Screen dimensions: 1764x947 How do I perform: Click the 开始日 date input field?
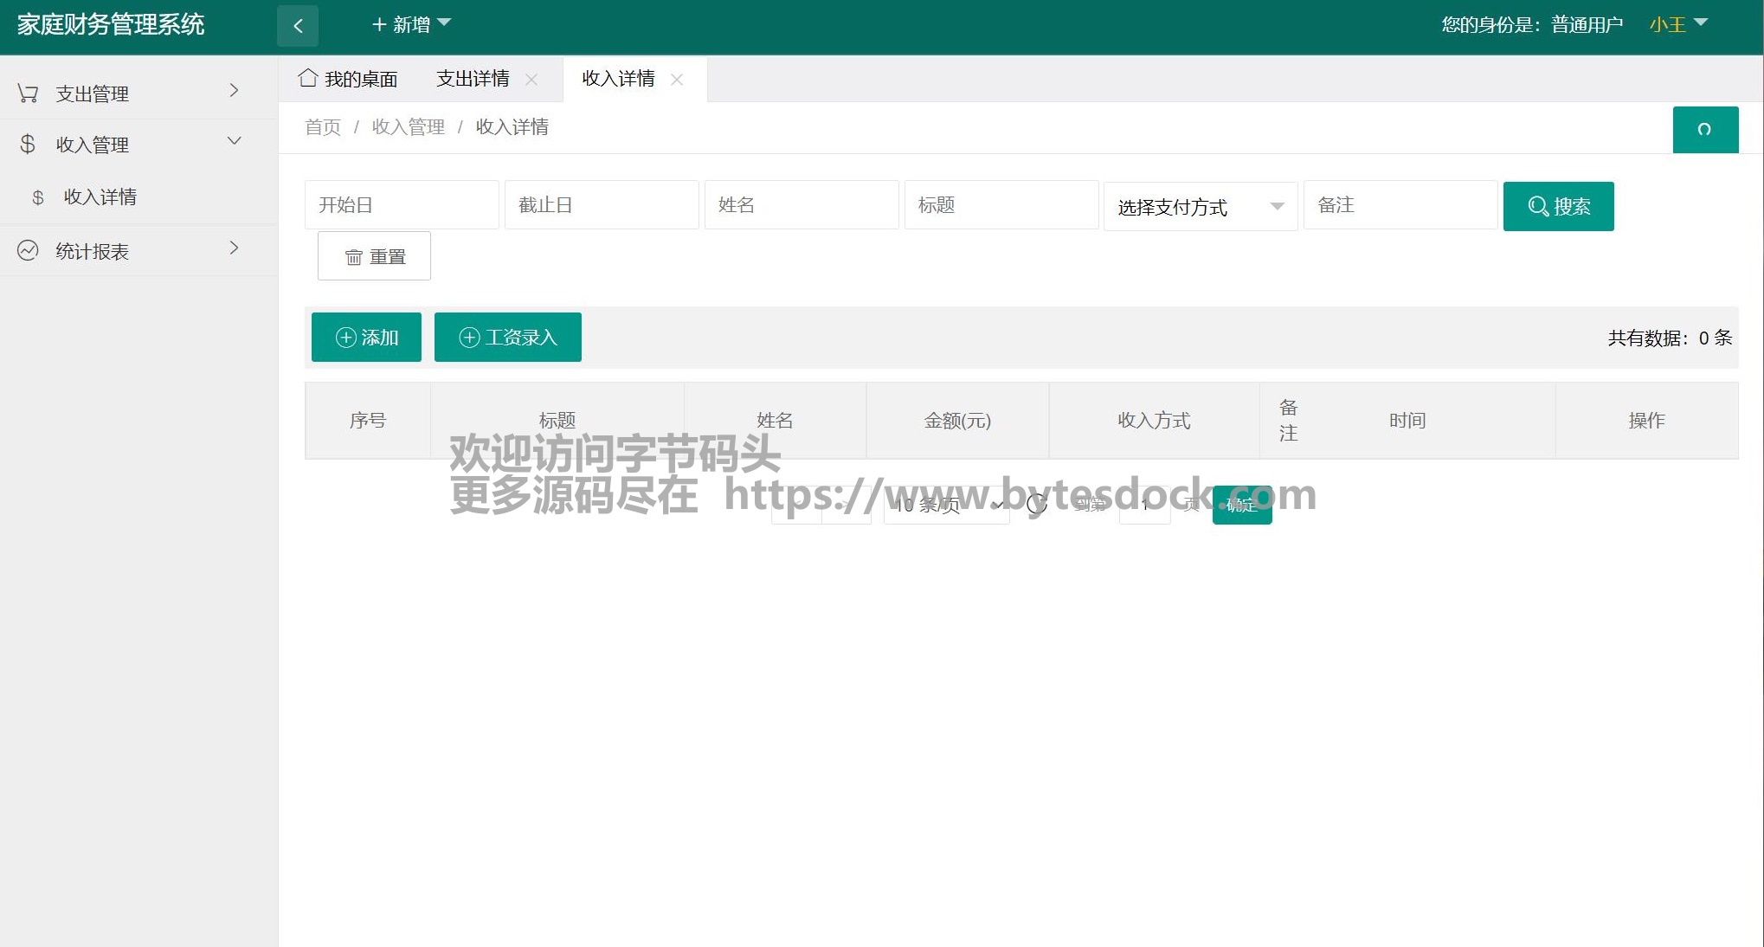[401, 205]
